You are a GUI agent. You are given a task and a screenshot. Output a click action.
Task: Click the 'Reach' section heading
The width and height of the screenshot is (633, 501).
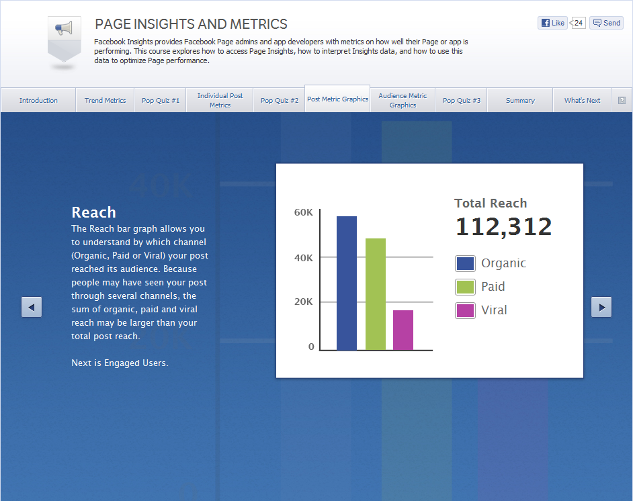coord(93,212)
